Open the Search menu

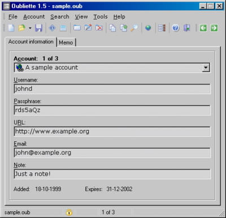coord(60,17)
